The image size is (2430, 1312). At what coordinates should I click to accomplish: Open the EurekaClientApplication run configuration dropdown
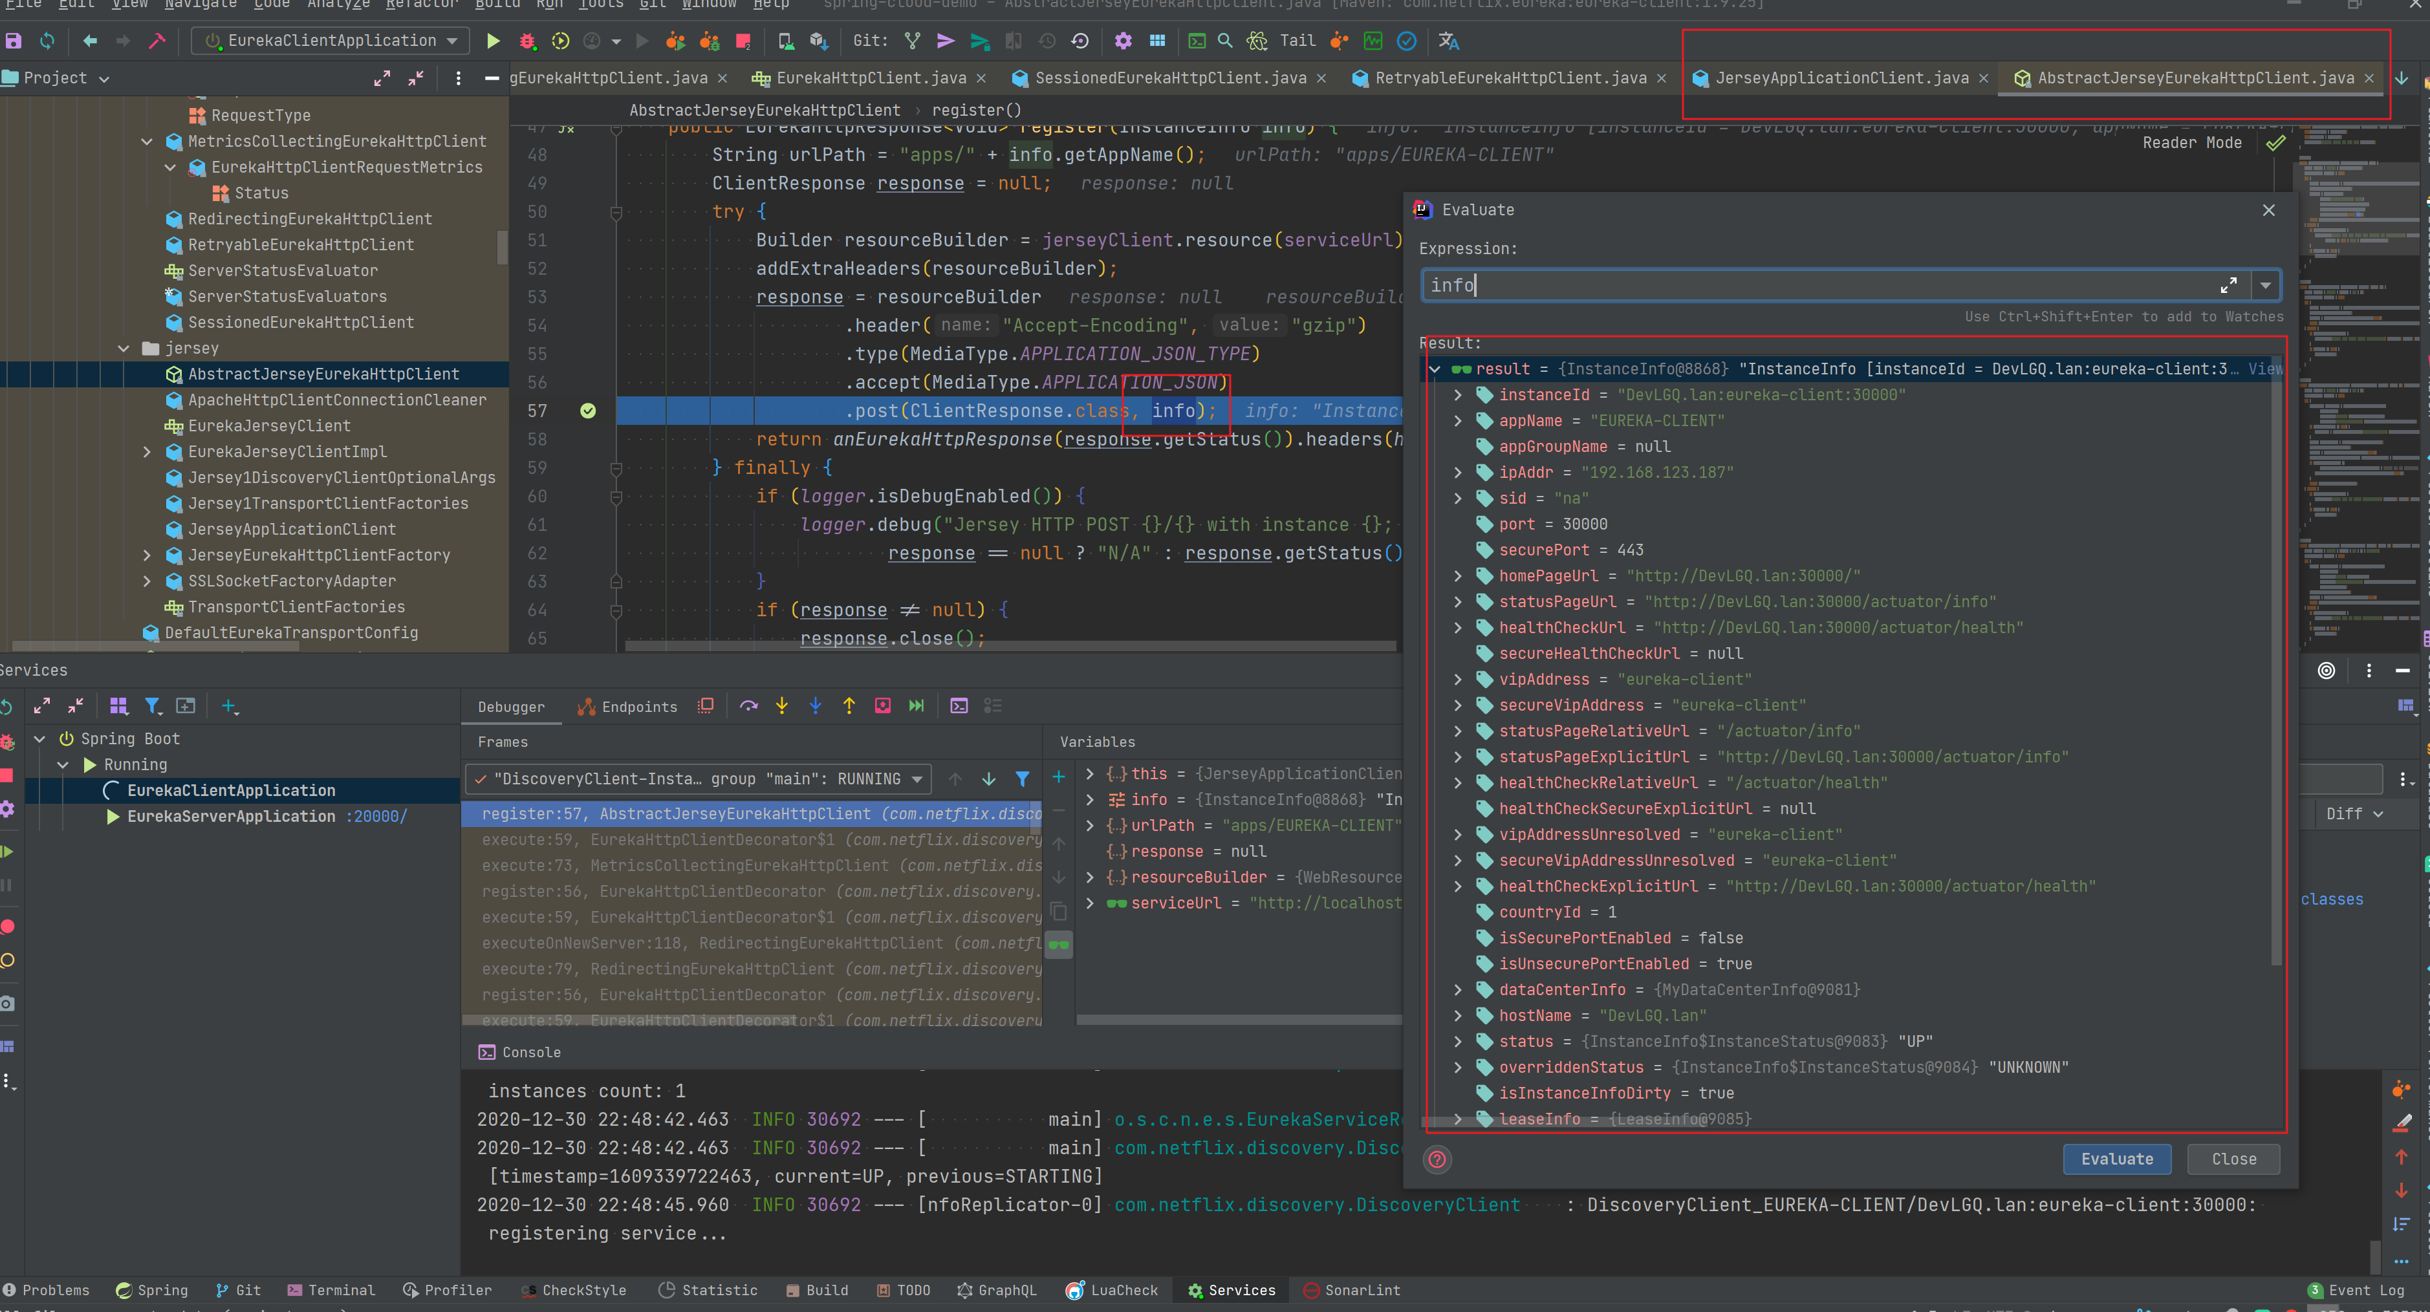pyautogui.click(x=331, y=41)
